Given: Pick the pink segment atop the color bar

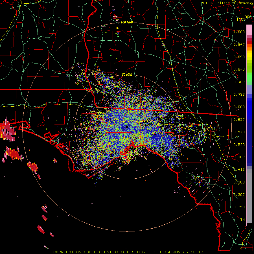Looking at the screenshot, I should [249, 30].
